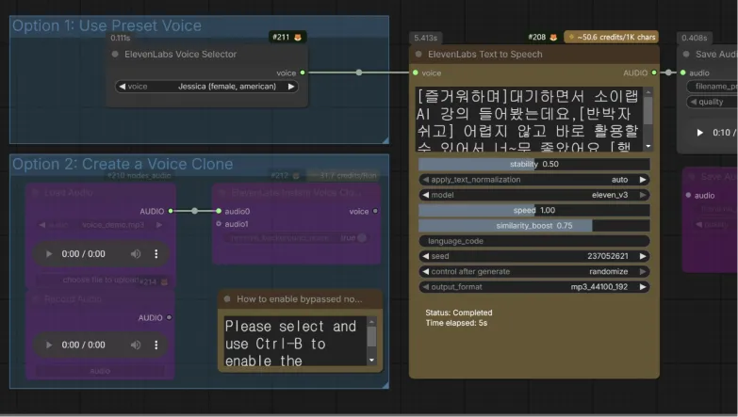Open the model eleven_v3 dropdown
Image resolution: width=738 pixels, height=417 pixels.
tap(534, 195)
